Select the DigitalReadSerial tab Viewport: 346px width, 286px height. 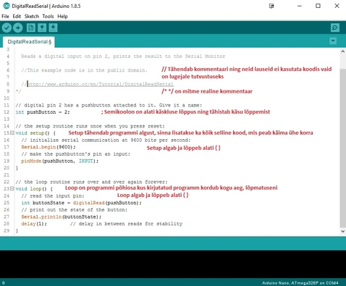[29, 42]
